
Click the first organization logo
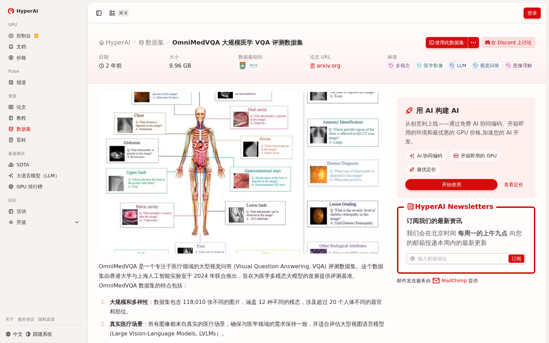[243, 66]
